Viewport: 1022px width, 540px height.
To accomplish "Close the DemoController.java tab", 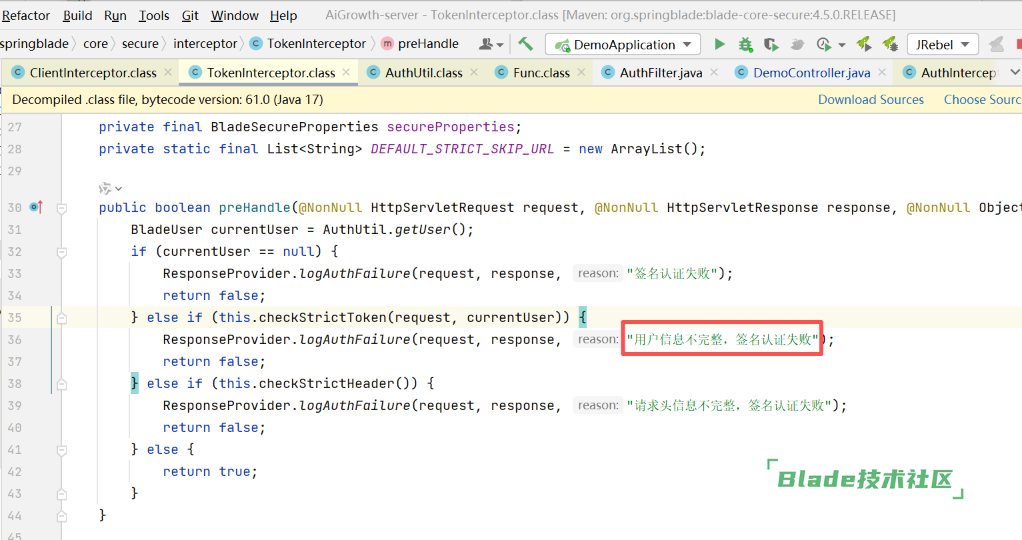I will tap(882, 72).
